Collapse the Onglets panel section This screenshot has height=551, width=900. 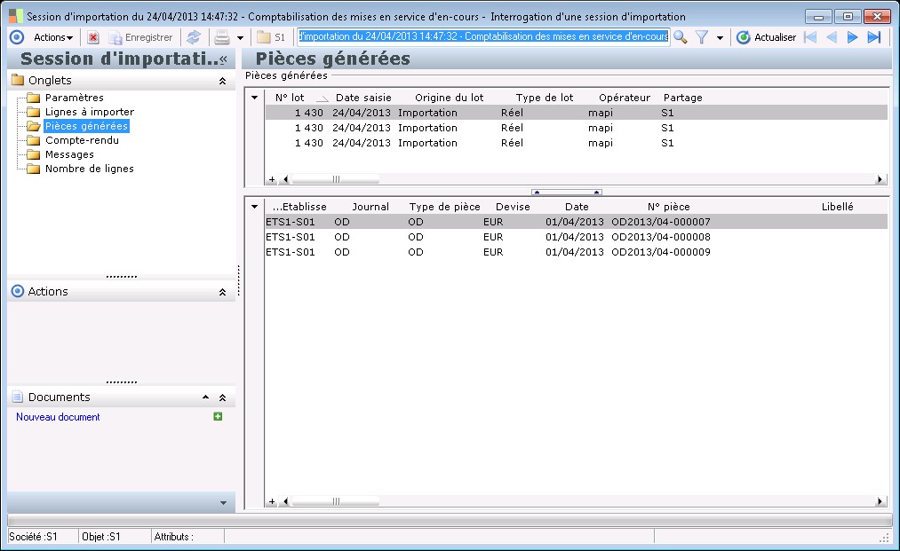[x=222, y=81]
